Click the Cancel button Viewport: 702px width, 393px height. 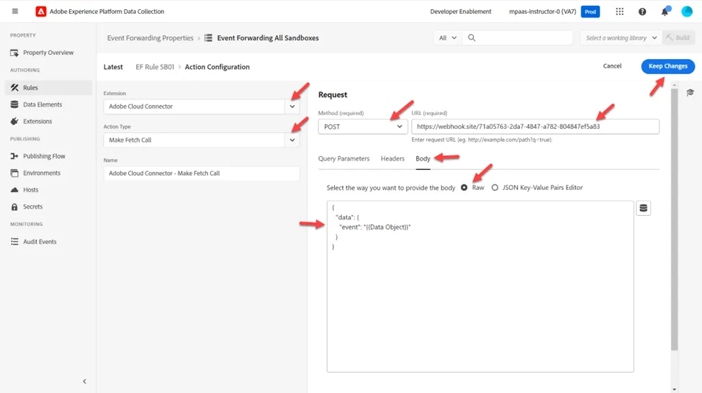(612, 66)
